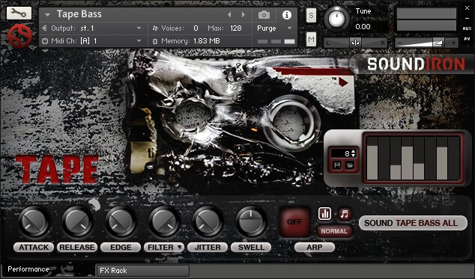Open the Tape Bass instrument dropdown menu
Screen dimensions: 475x279
point(47,14)
